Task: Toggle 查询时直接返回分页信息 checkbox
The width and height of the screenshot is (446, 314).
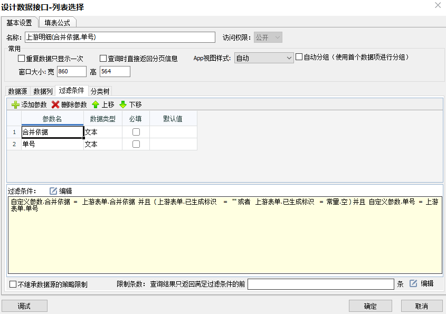Action: (103, 58)
